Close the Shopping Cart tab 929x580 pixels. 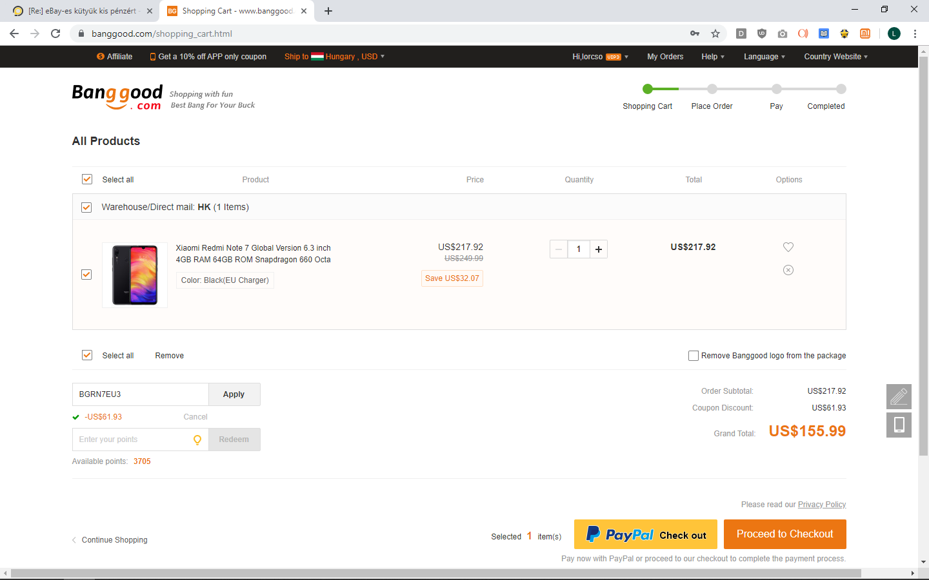(304, 11)
